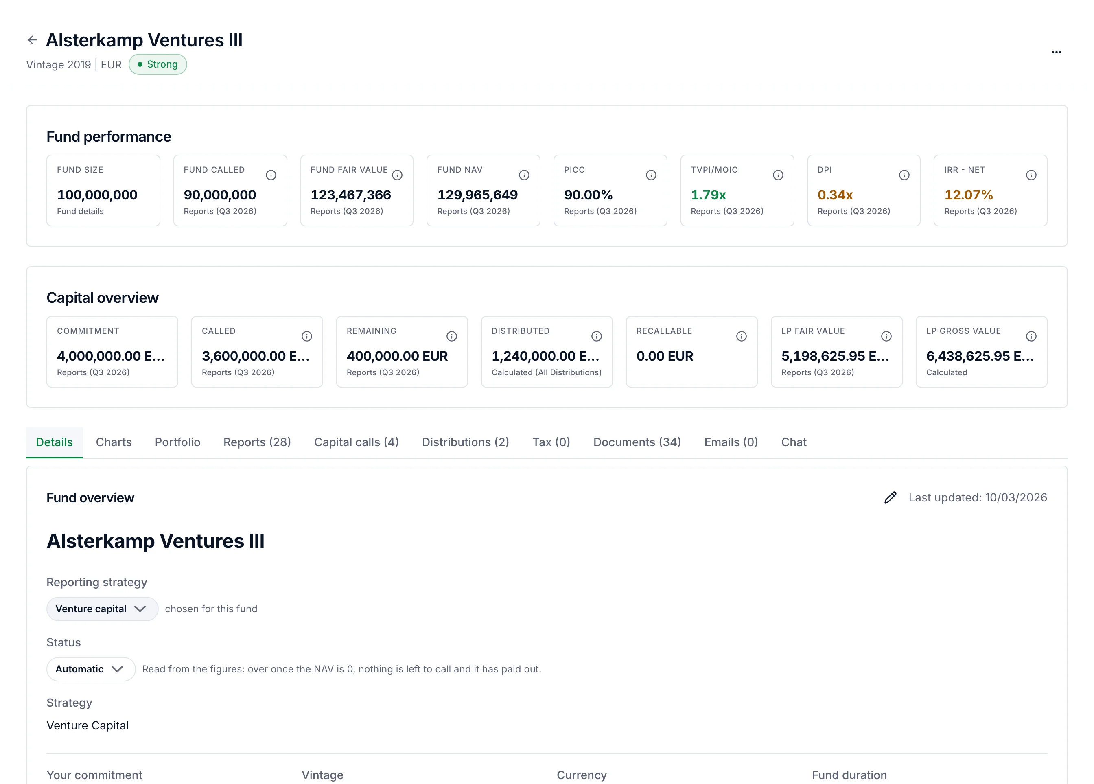Open the Tax (0) tab
This screenshot has width=1094, height=784.
click(x=551, y=442)
